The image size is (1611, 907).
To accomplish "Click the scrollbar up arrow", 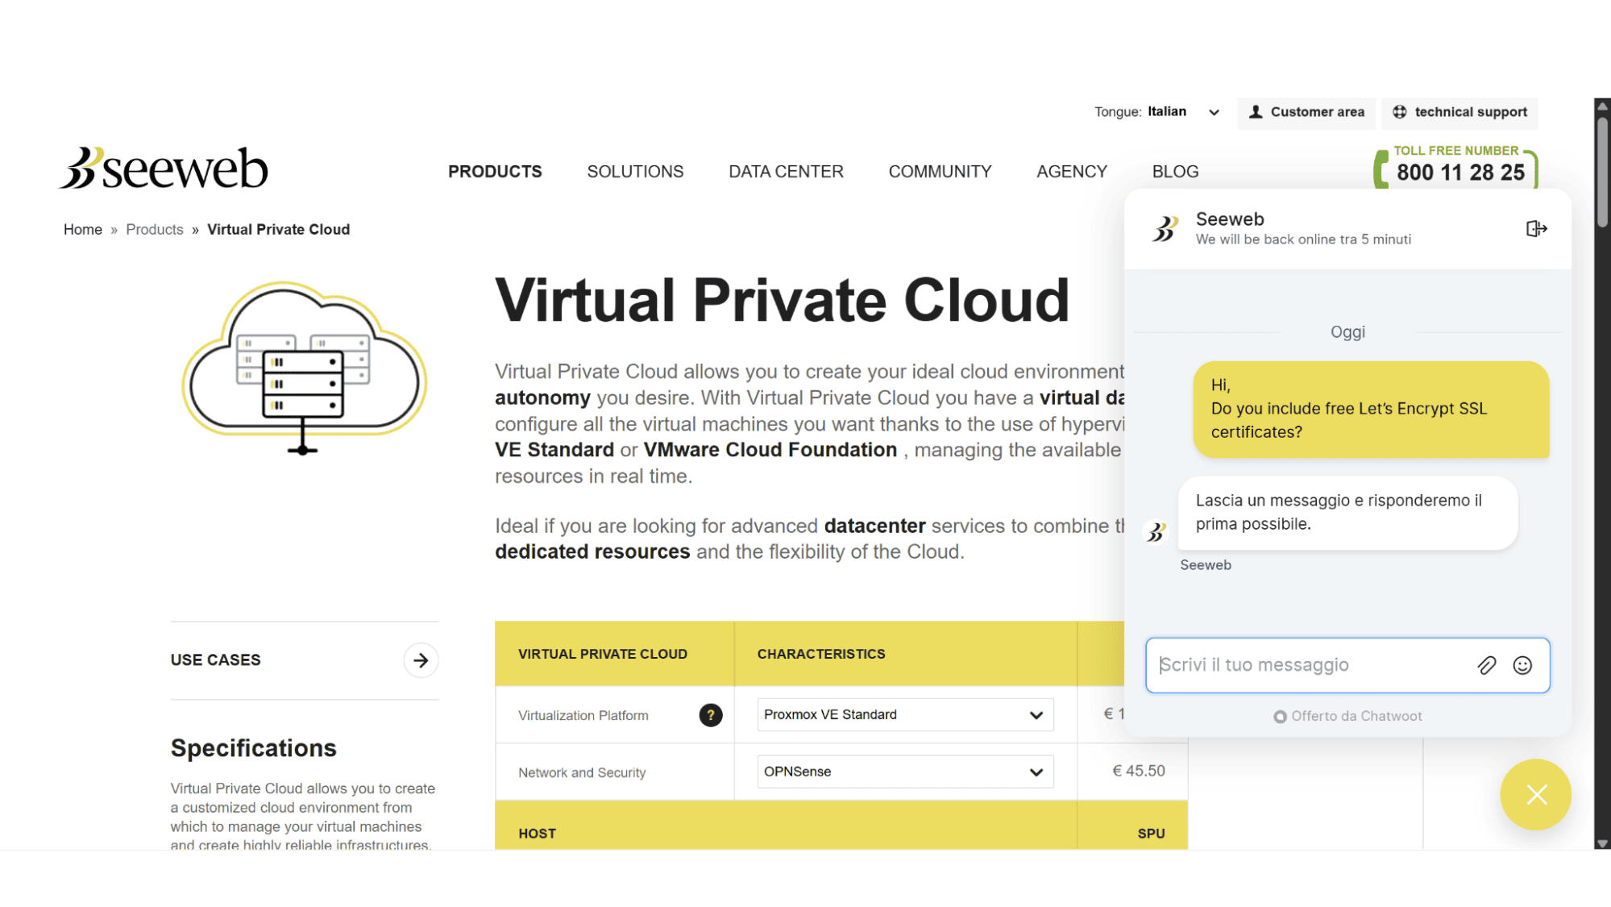I will tap(1602, 106).
